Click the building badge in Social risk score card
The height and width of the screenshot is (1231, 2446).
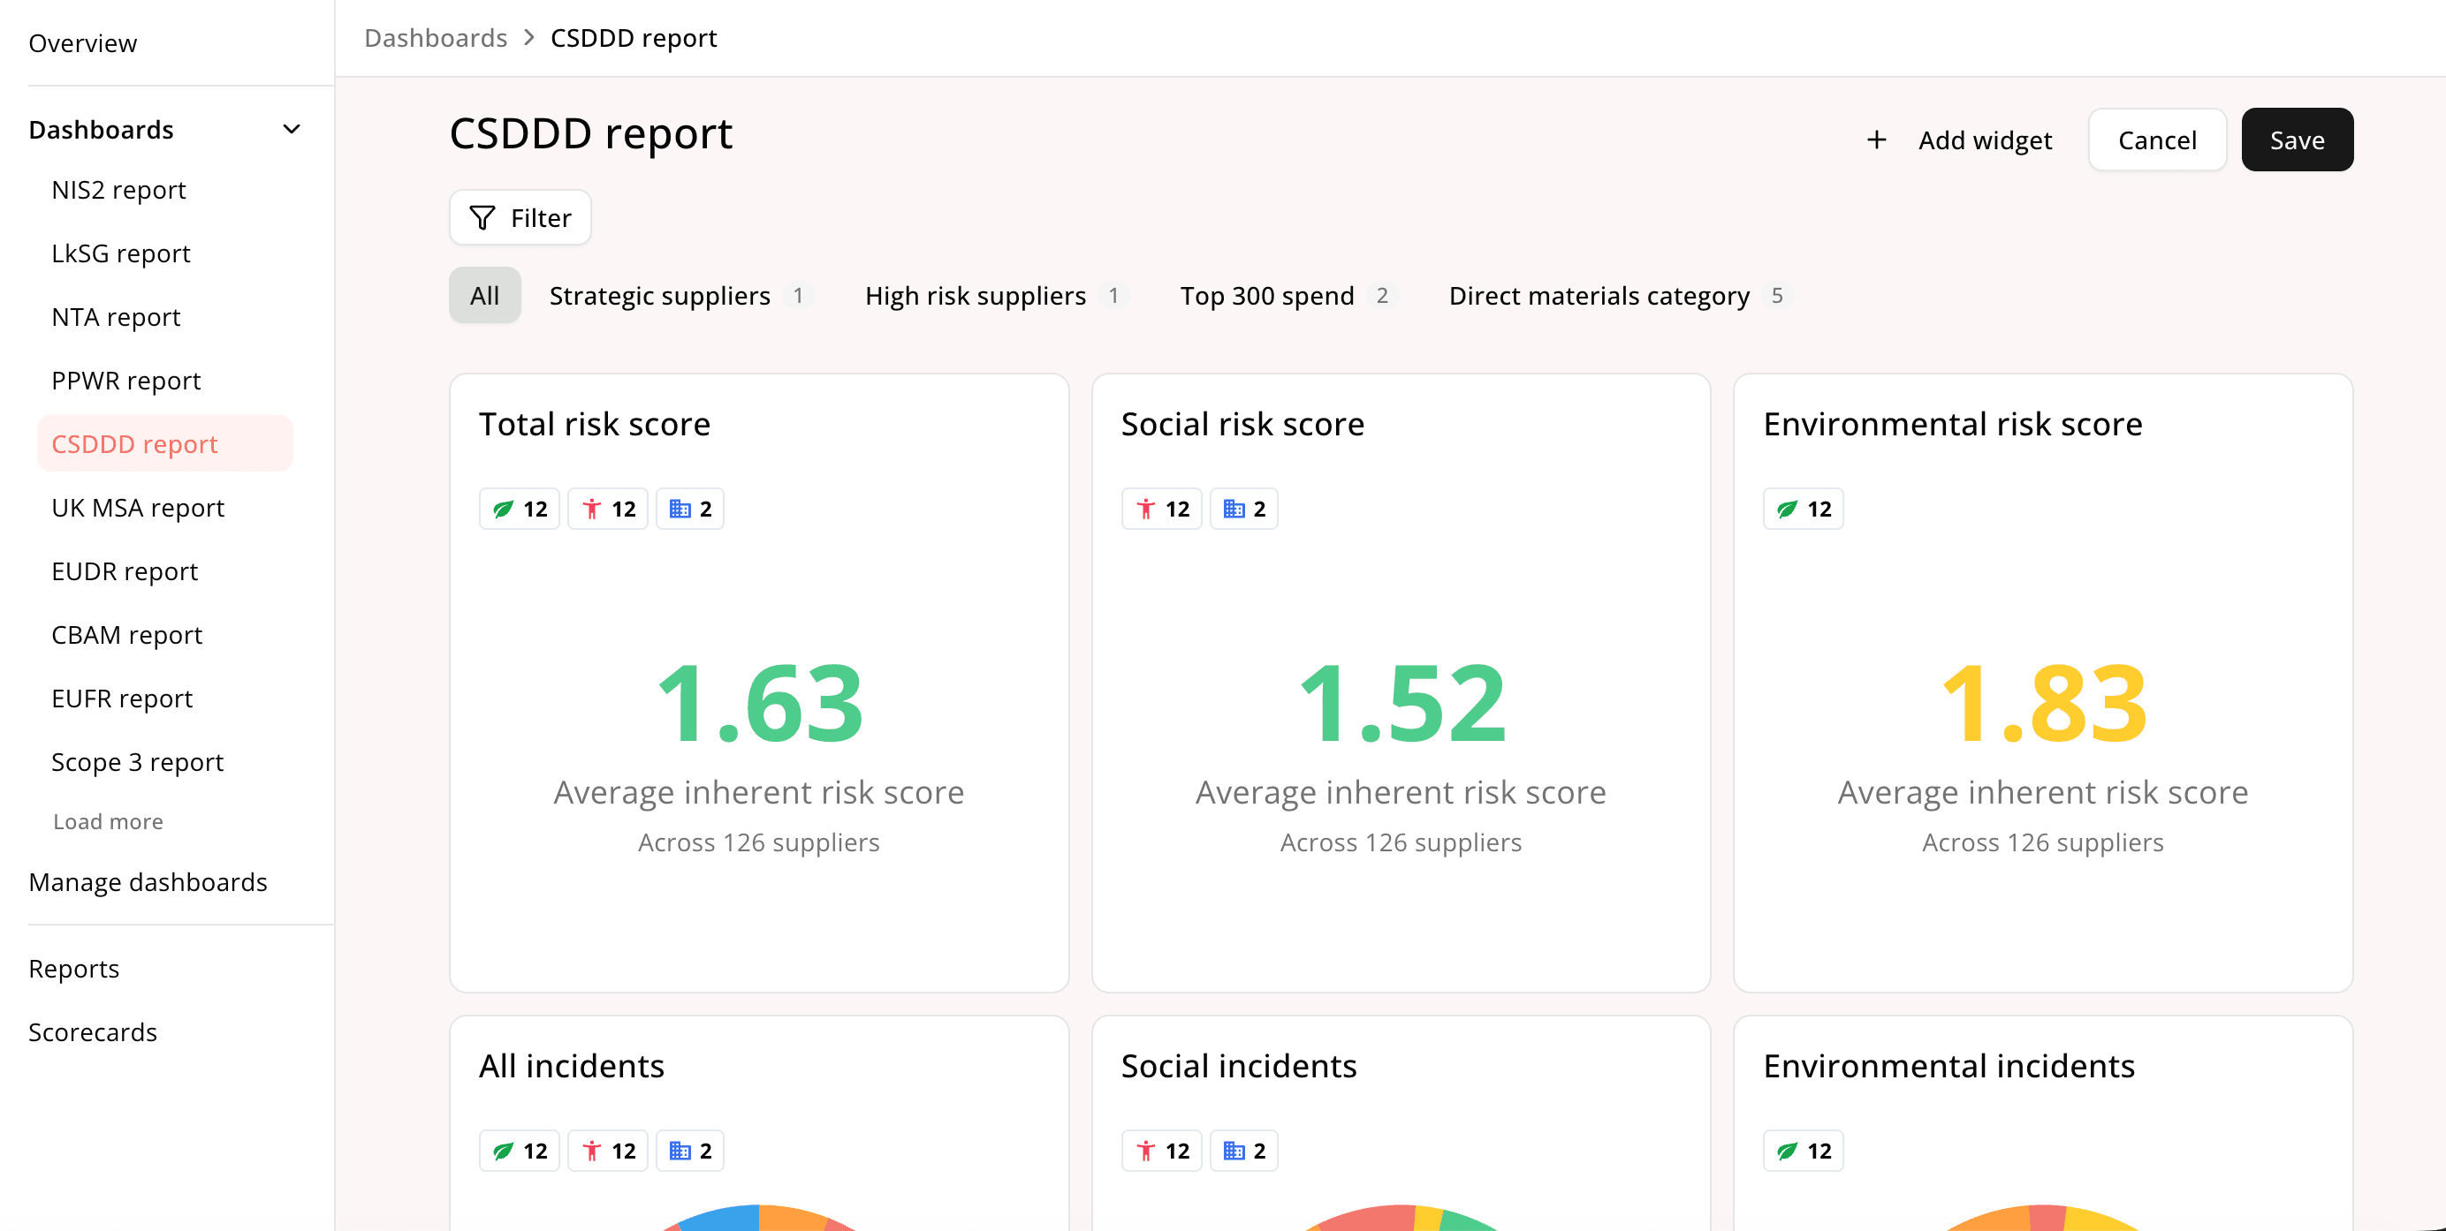point(1244,509)
